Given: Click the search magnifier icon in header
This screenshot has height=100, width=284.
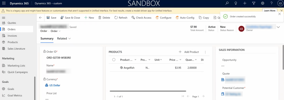Looking at the screenshot, I should tap(227, 3).
